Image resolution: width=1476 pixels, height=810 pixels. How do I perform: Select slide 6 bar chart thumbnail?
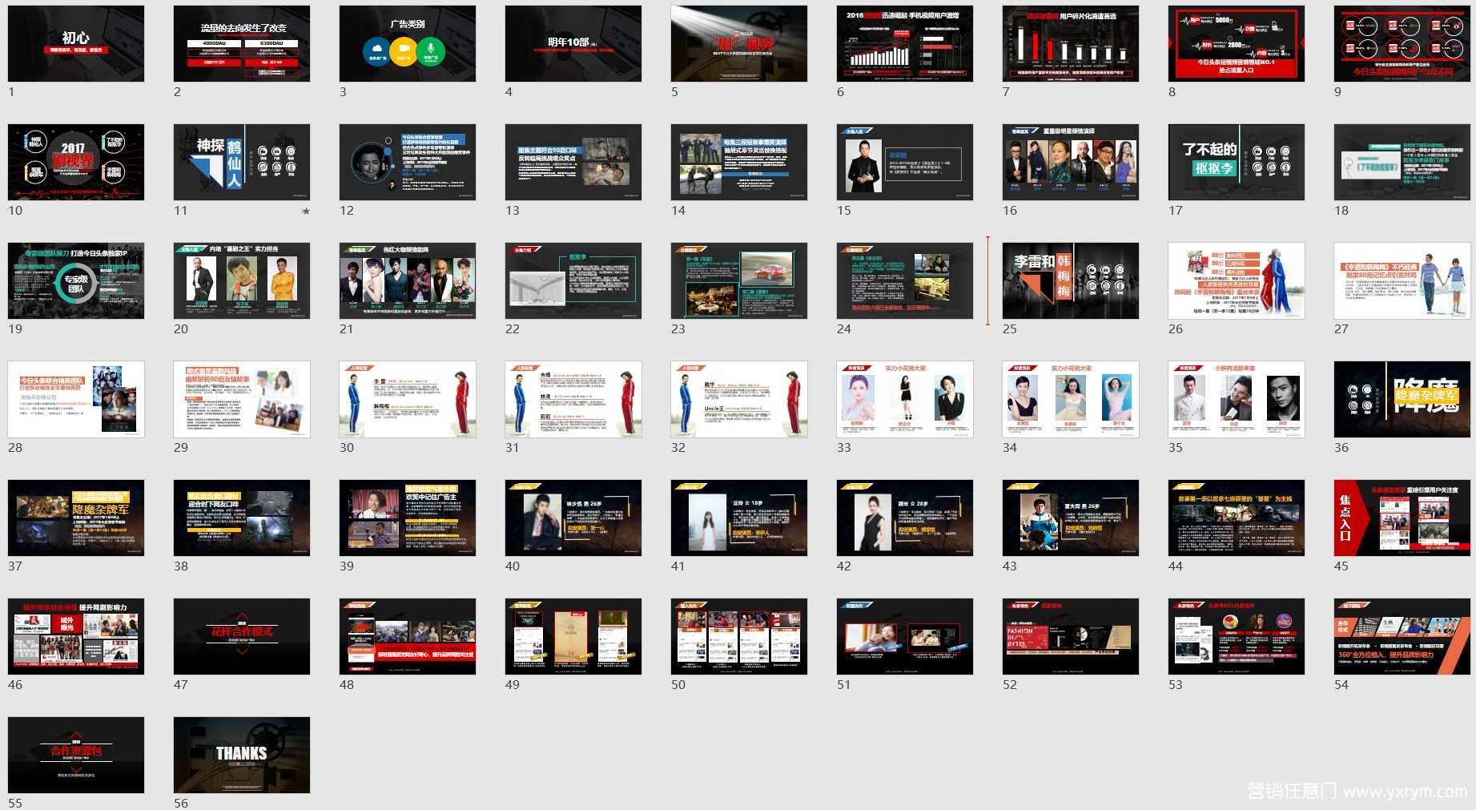pyautogui.click(x=905, y=43)
